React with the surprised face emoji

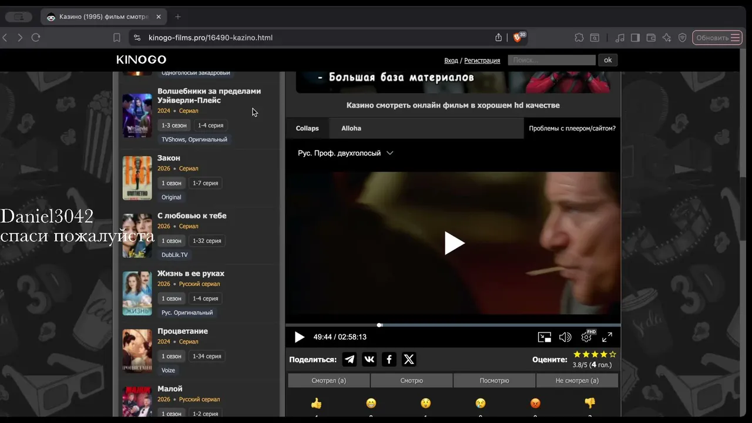[425, 404]
